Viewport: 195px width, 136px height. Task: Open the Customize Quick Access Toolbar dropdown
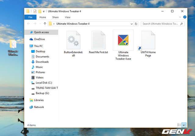point(44,12)
